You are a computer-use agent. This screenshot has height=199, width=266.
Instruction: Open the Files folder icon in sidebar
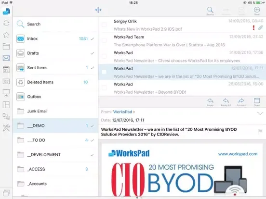[6, 46]
